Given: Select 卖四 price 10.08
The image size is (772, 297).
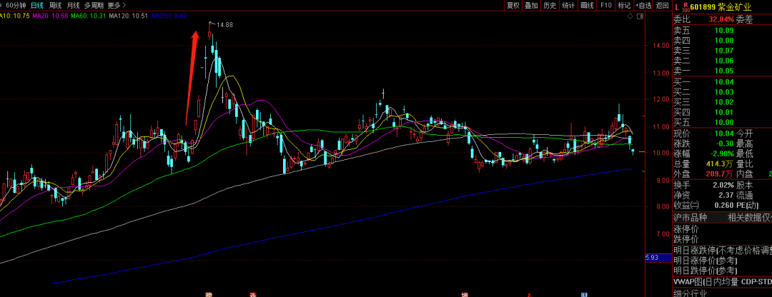Looking at the screenshot, I should point(723,40).
